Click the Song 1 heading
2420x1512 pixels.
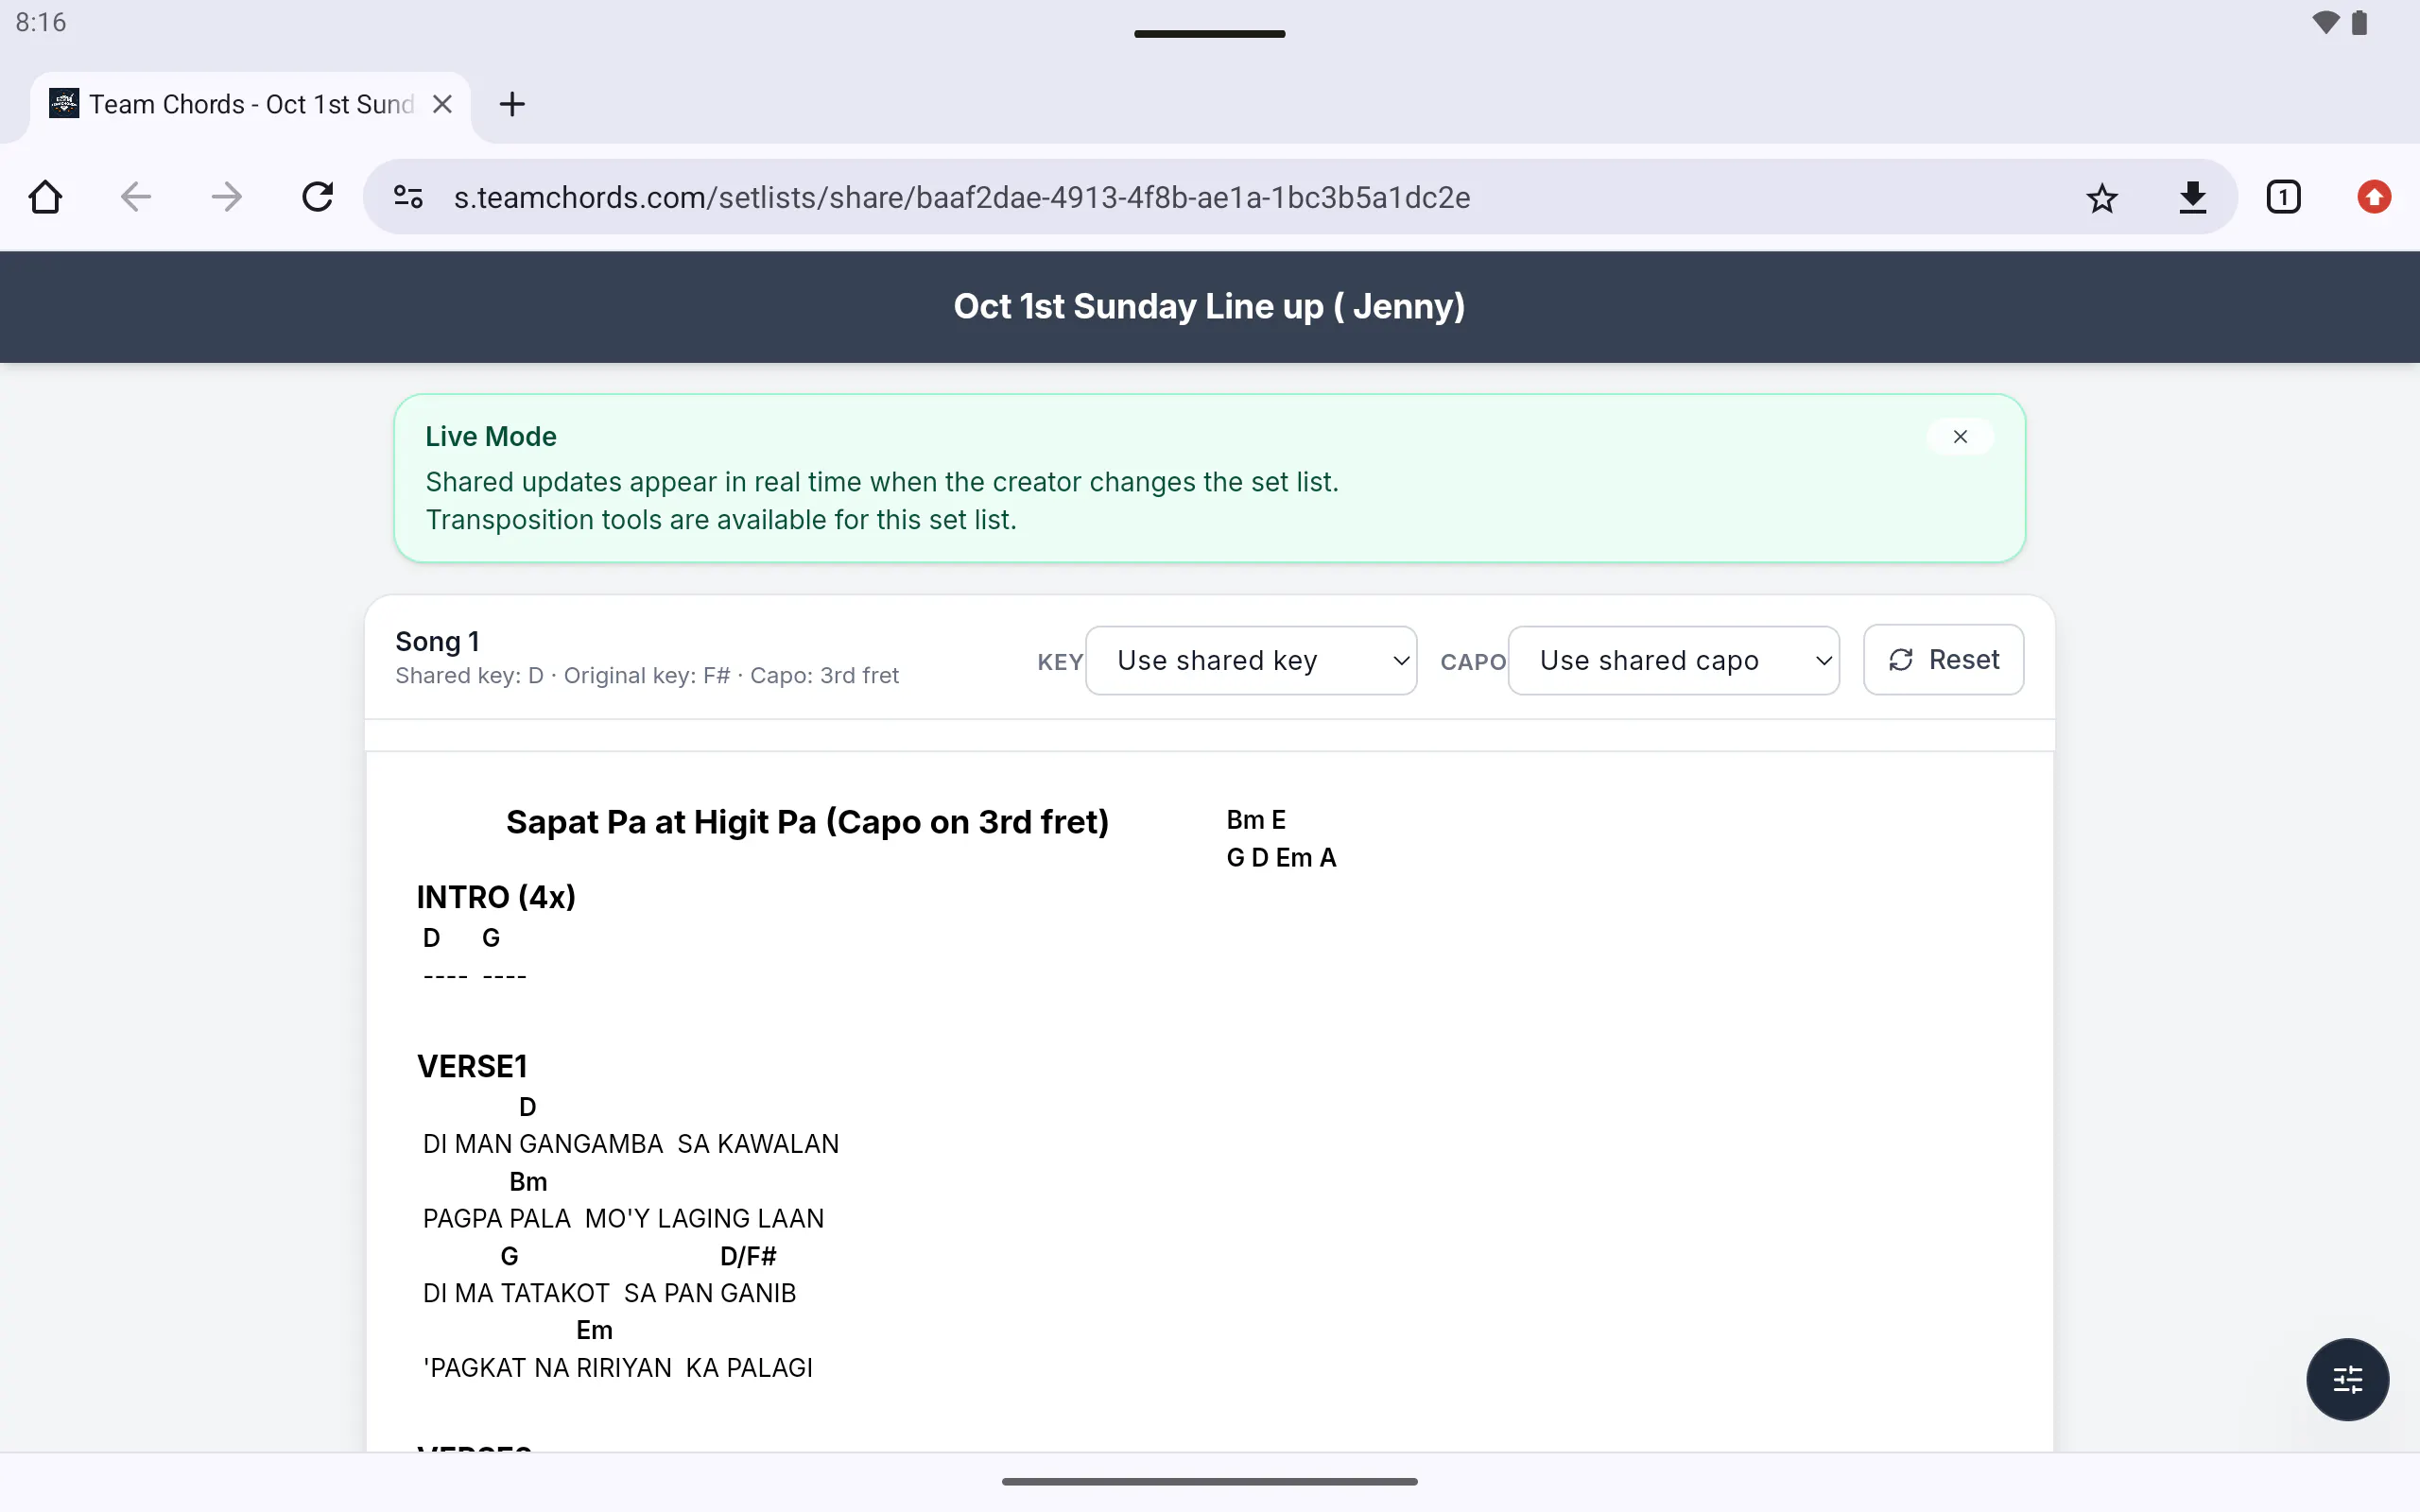[437, 641]
